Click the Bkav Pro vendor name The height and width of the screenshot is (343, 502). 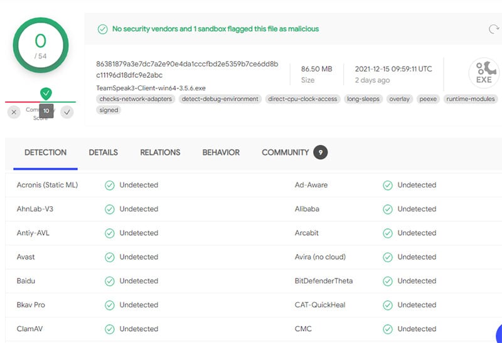tap(31, 305)
